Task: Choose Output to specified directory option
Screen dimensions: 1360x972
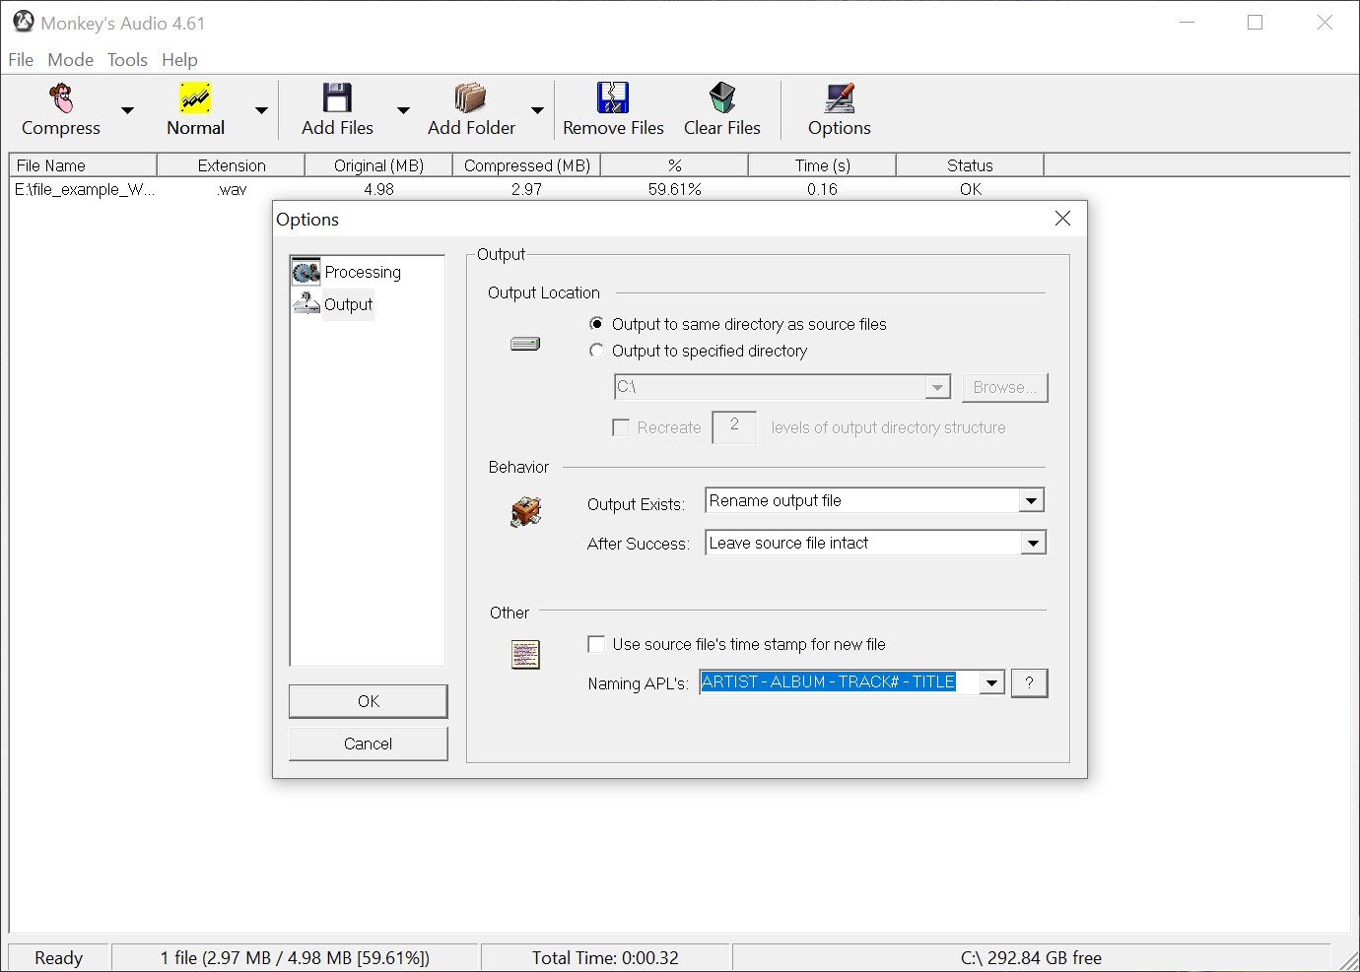Action: pos(597,351)
